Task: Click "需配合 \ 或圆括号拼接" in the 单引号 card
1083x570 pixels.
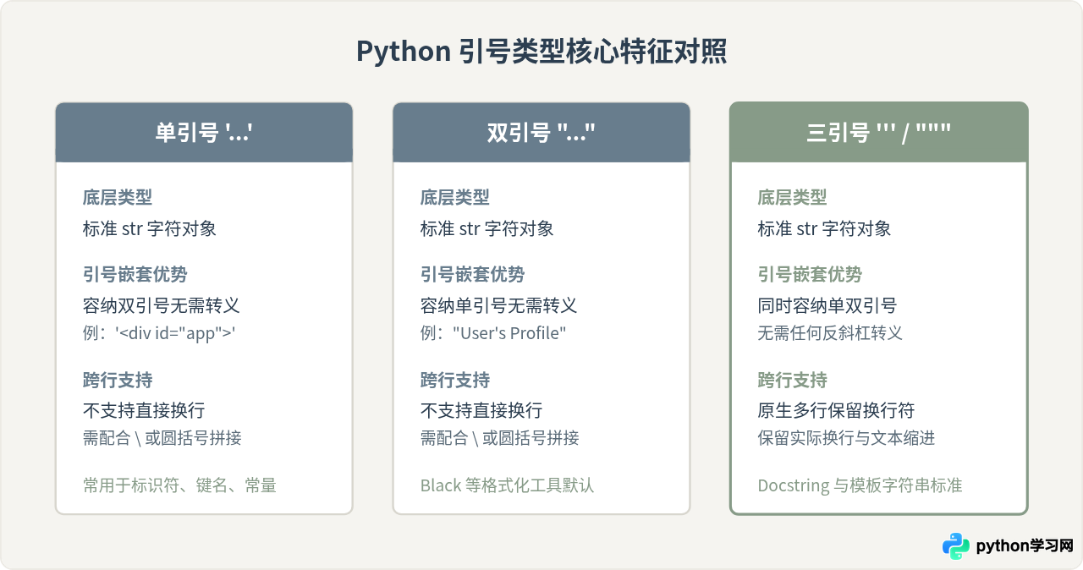Action: point(162,438)
